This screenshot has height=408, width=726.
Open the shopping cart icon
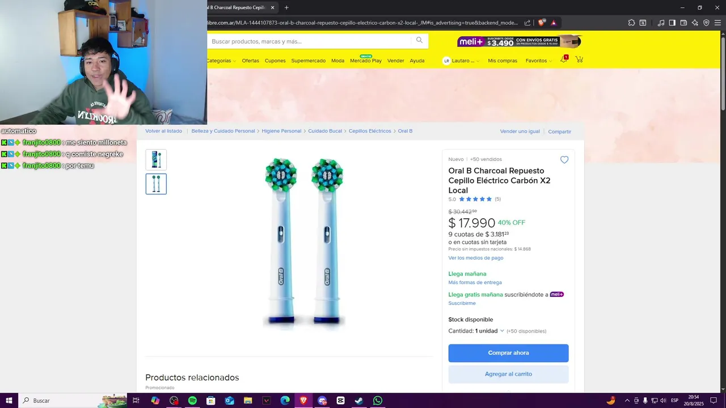[579, 59]
